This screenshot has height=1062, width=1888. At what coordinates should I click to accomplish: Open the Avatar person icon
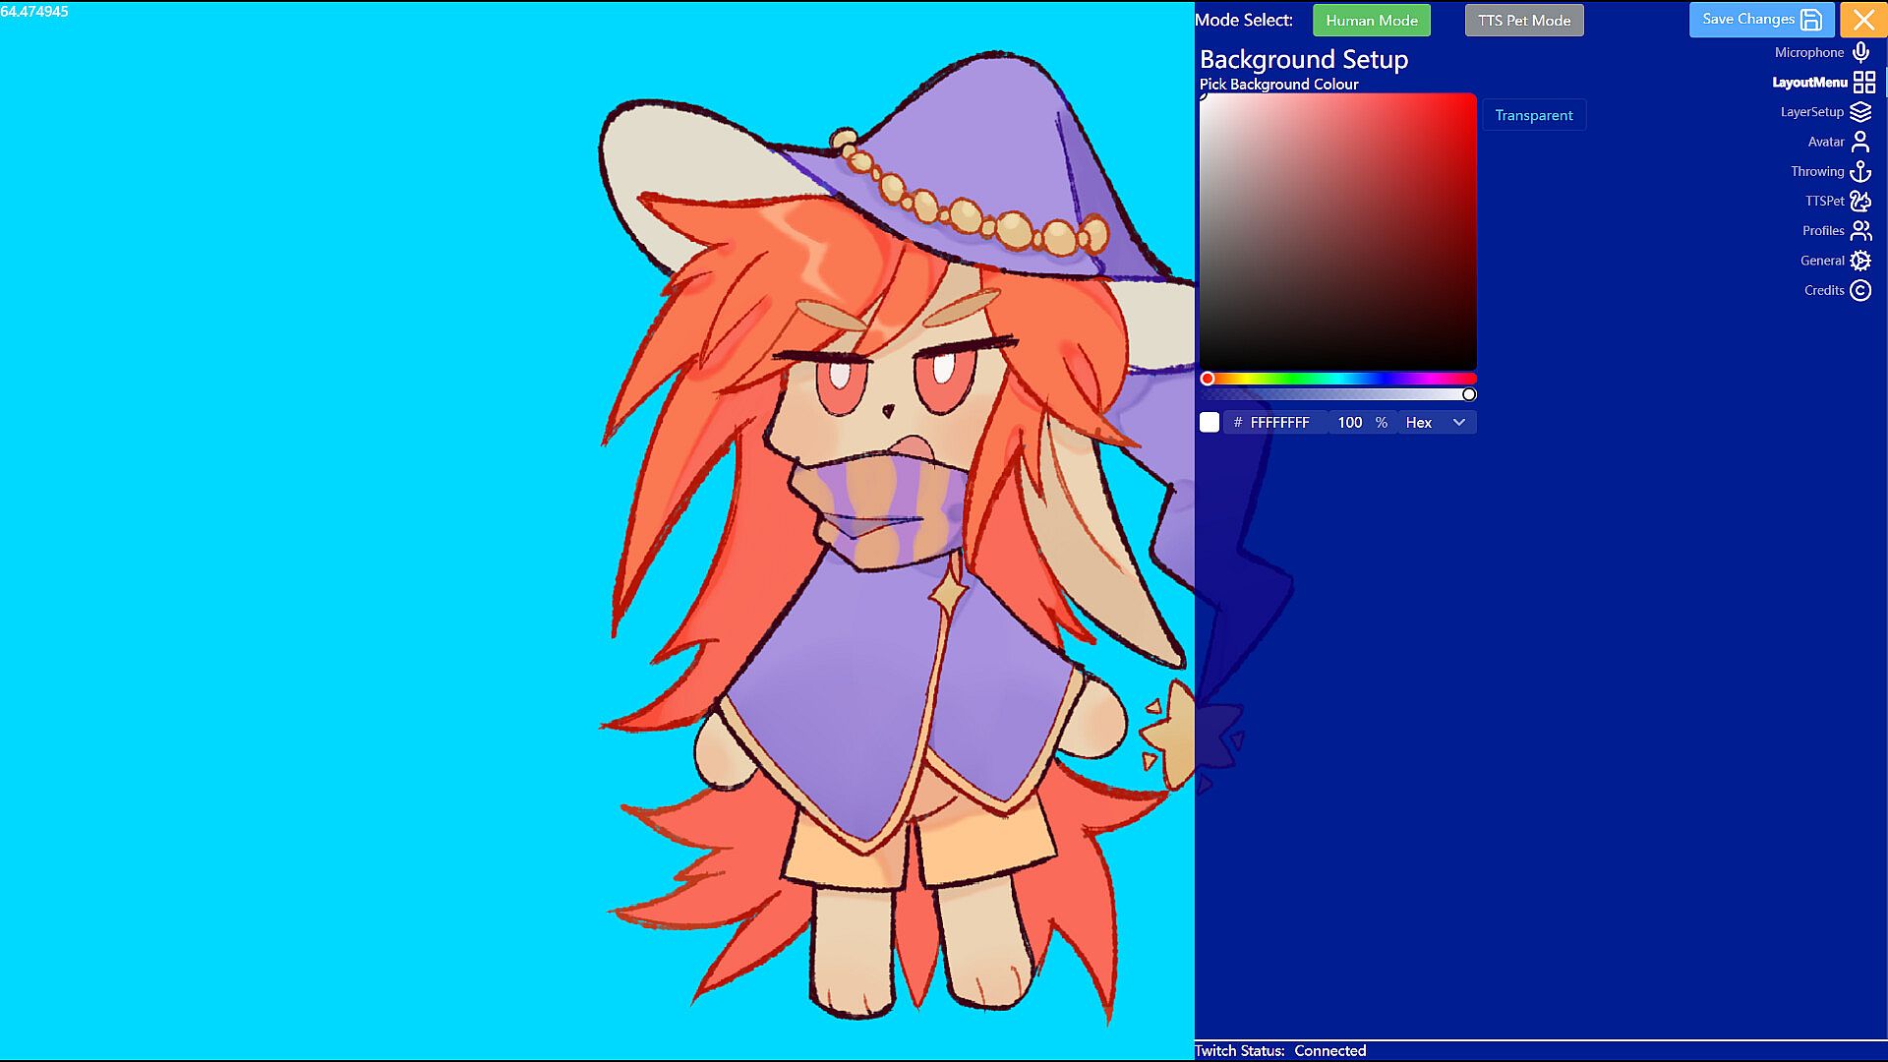(1860, 142)
